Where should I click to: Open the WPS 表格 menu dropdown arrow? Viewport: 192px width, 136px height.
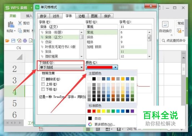tap(31, 8)
